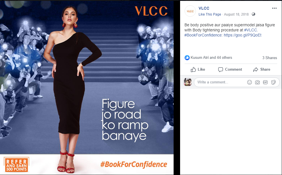Open the VLCC page name link
The width and height of the screenshot is (282, 175).
(204, 8)
